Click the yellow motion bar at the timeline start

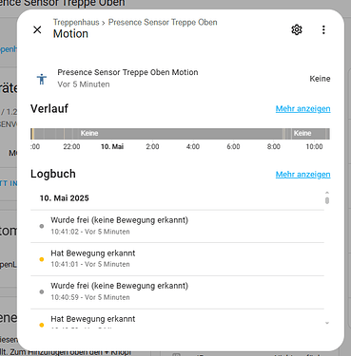coord(31,134)
